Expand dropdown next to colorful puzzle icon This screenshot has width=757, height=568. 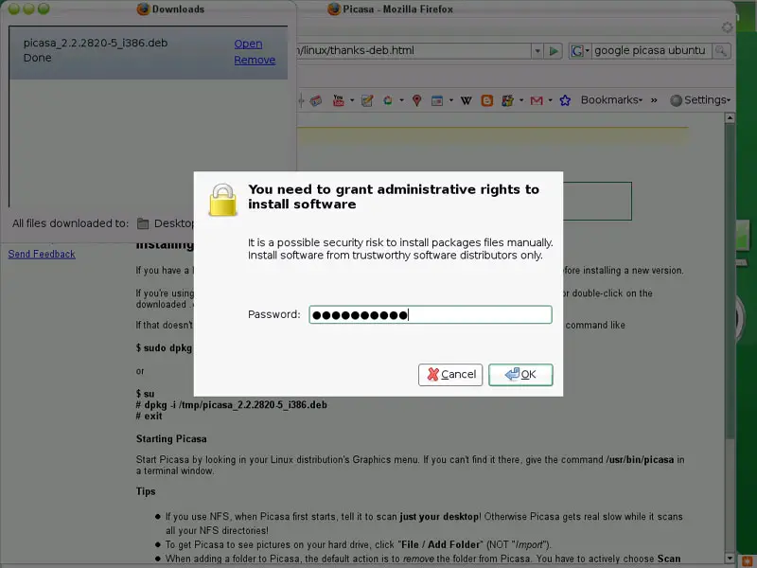(x=521, y=100)
